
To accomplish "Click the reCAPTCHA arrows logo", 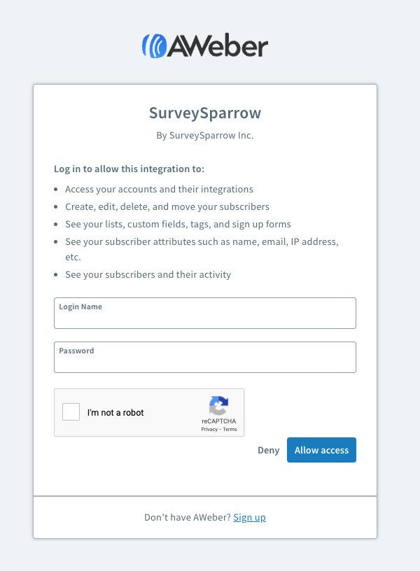I will [218, 405].
